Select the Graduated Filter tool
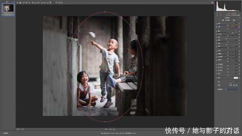 pos(50,3)
